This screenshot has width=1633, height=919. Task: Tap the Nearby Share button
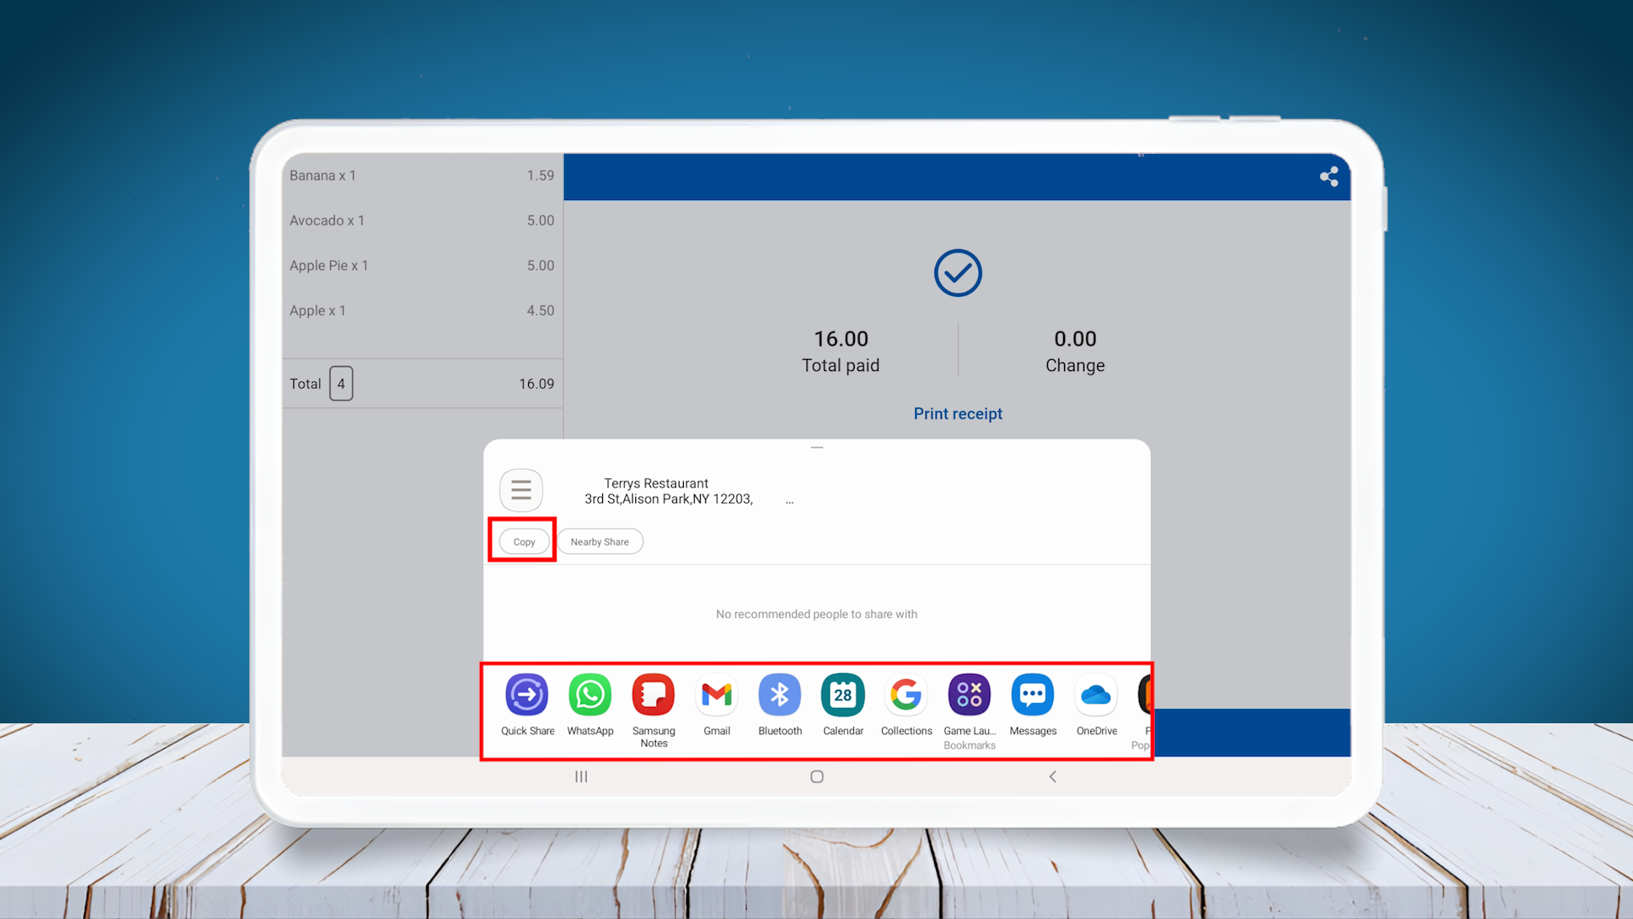click(600, 542)
